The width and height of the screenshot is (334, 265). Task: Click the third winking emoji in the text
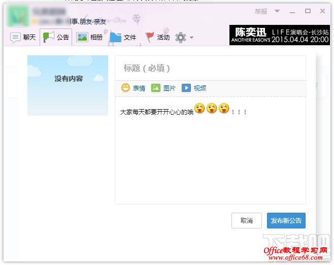[x=224, y=108]
